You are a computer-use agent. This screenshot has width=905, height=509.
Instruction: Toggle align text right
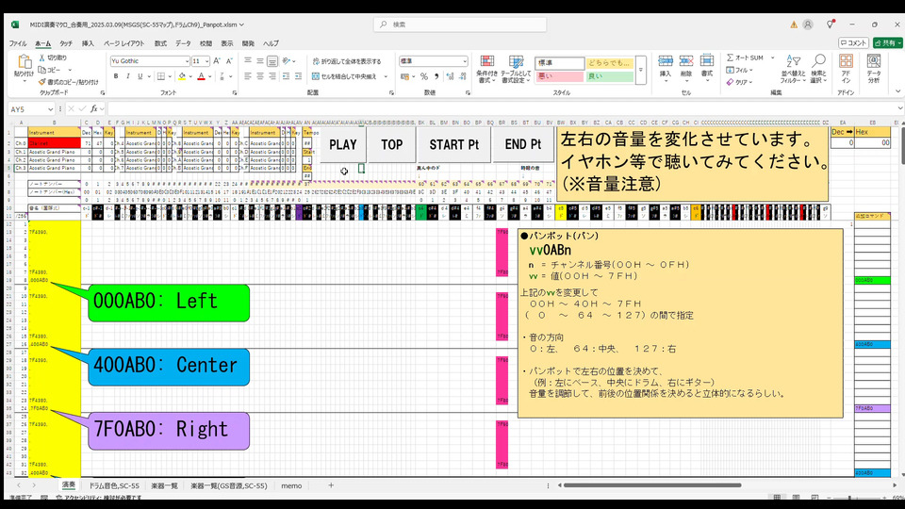[272, 76]
